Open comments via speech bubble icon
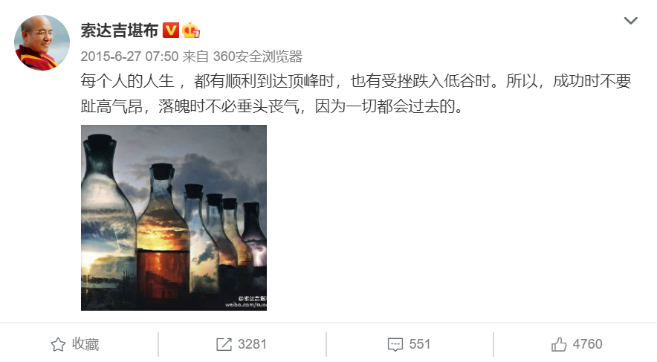657x362 pixels. pyautogui.click(x=395, y=344)
